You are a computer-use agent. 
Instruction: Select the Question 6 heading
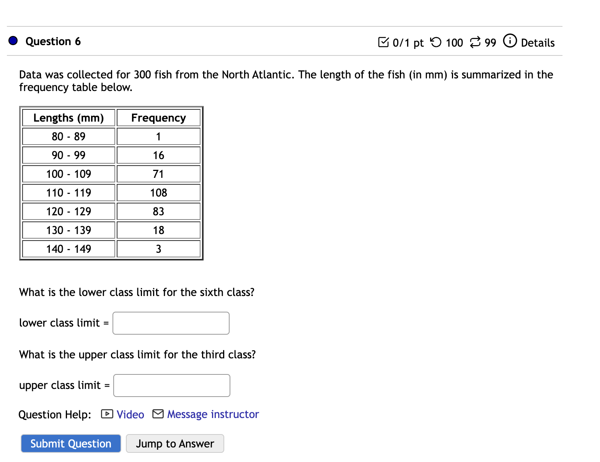(x=53, y=41)
